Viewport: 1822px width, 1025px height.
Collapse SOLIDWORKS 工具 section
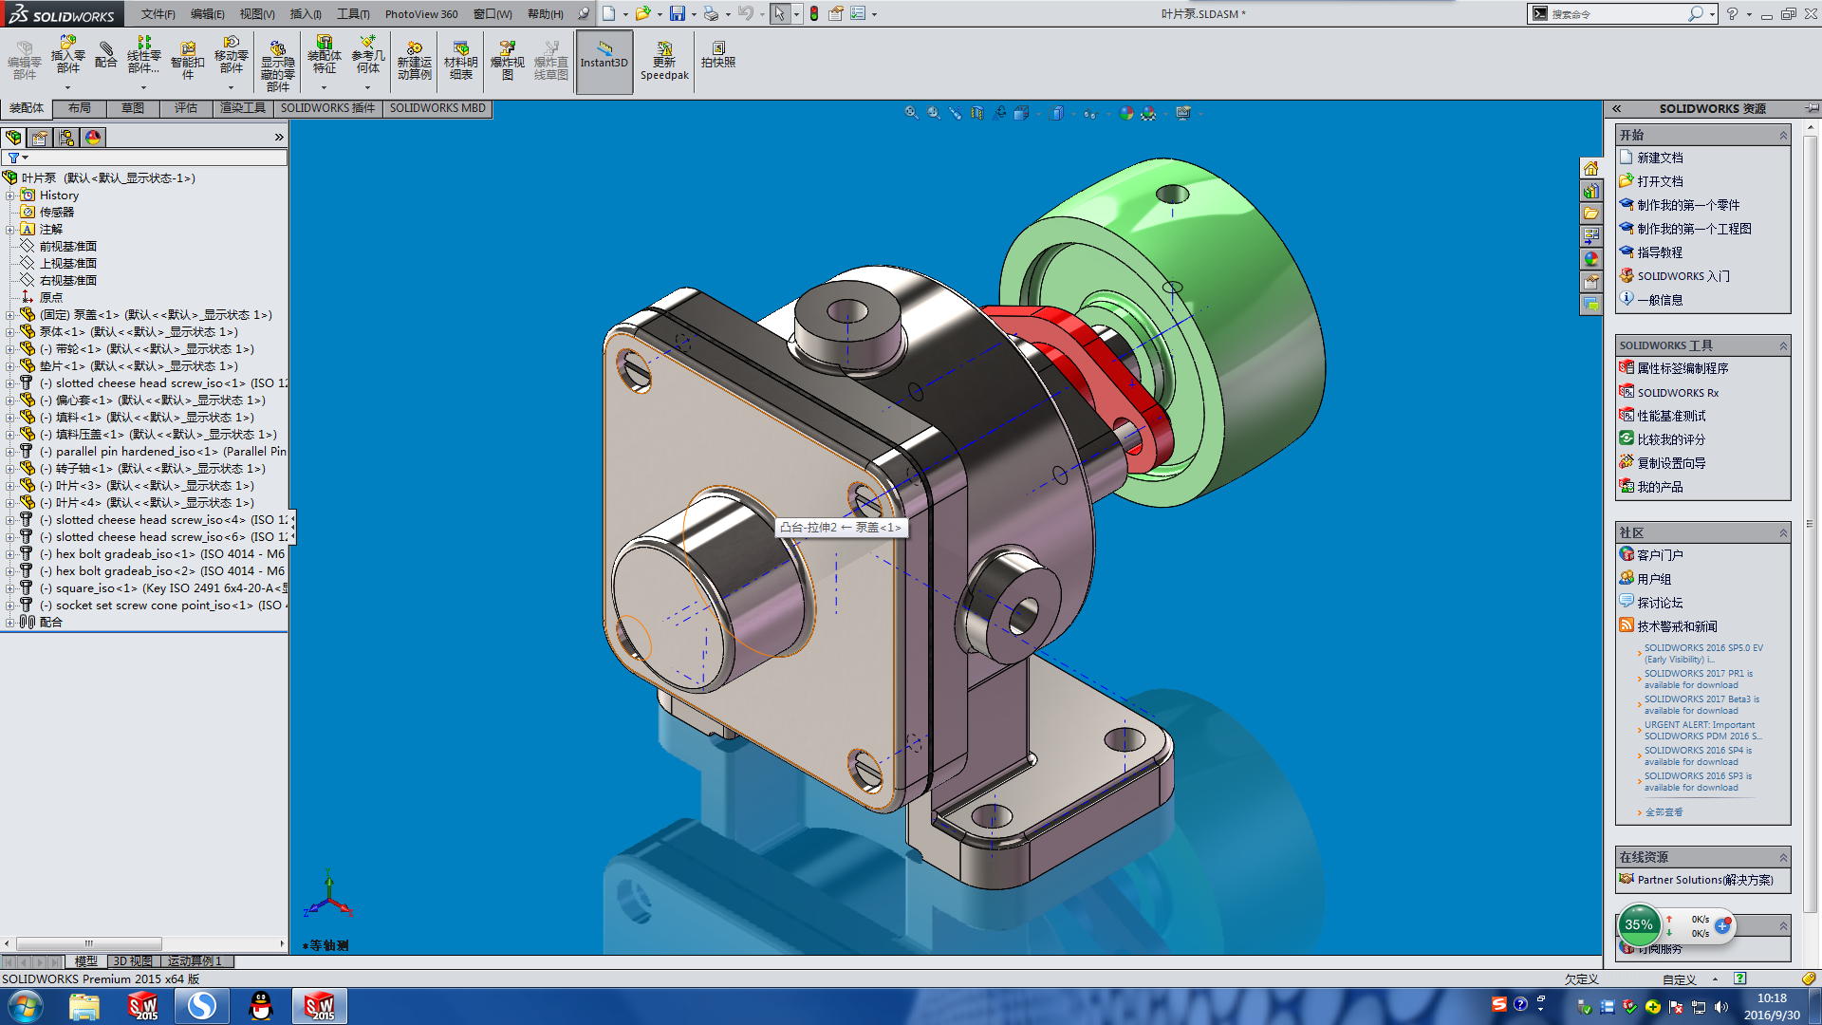(x=1783, y=345)
